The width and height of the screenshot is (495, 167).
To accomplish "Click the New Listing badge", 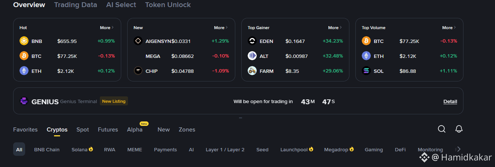I will [x=114, y=101].
